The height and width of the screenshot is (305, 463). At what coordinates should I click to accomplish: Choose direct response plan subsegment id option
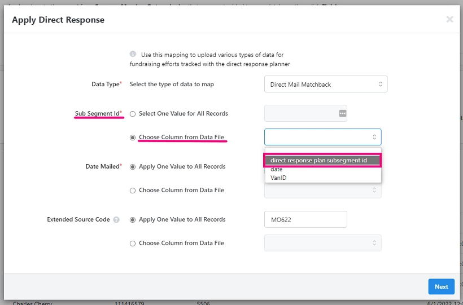pos(323,160)
